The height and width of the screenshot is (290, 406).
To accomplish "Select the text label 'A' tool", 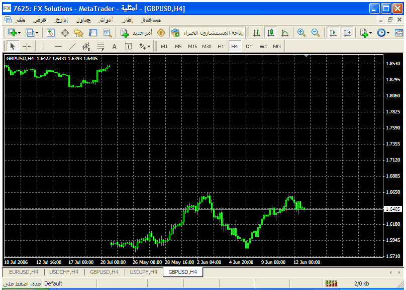I will click(x=114, y=47).
